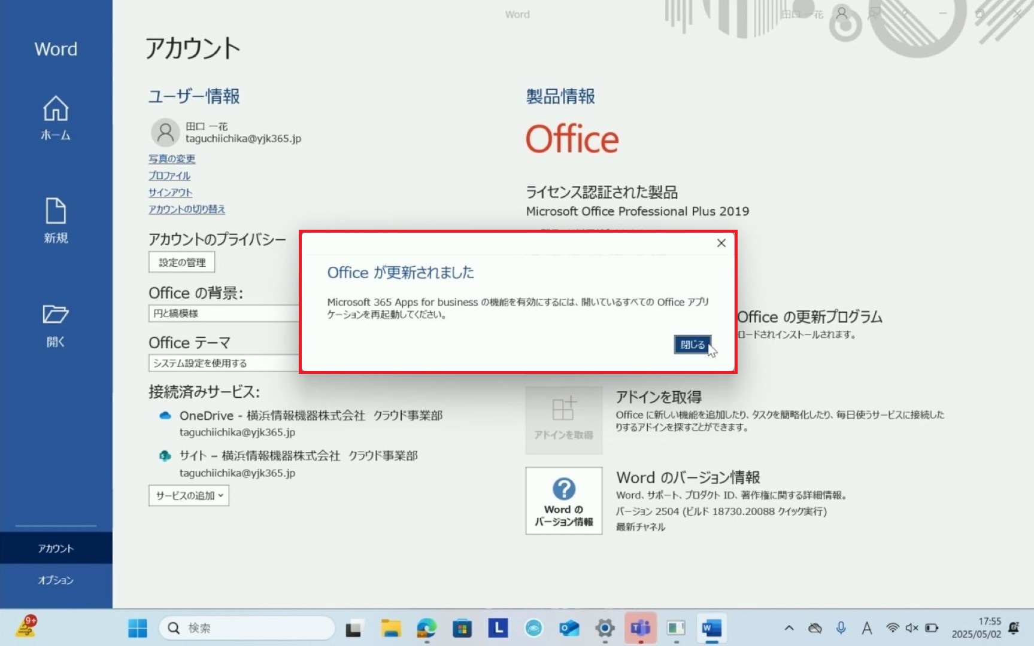The image size is (1034, 646).
Task: Click the Word icon in taskbar
Action: coord(712,628)
